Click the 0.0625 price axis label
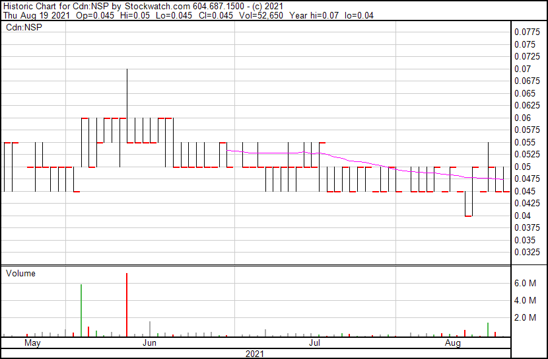 [x=527, y=105]
